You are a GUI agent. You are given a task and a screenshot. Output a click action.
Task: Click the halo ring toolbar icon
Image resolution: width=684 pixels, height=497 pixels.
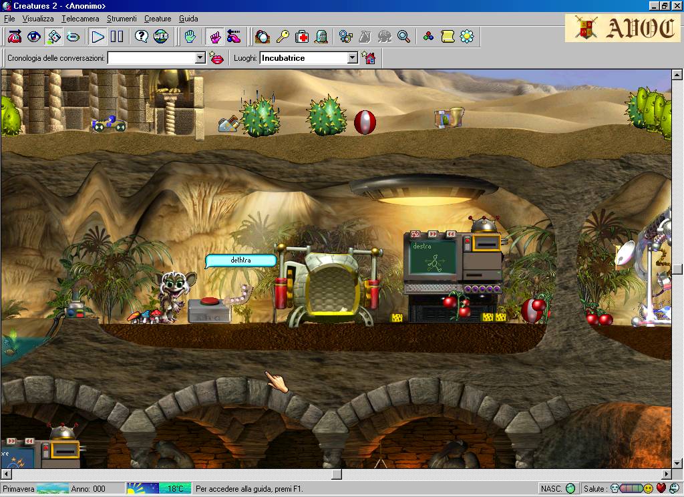coord(73,37)
